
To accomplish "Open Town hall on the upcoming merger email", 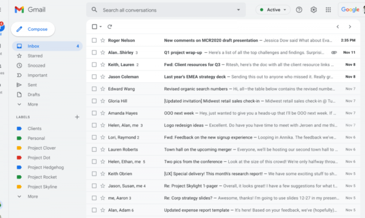I will [x=223, y=150].
